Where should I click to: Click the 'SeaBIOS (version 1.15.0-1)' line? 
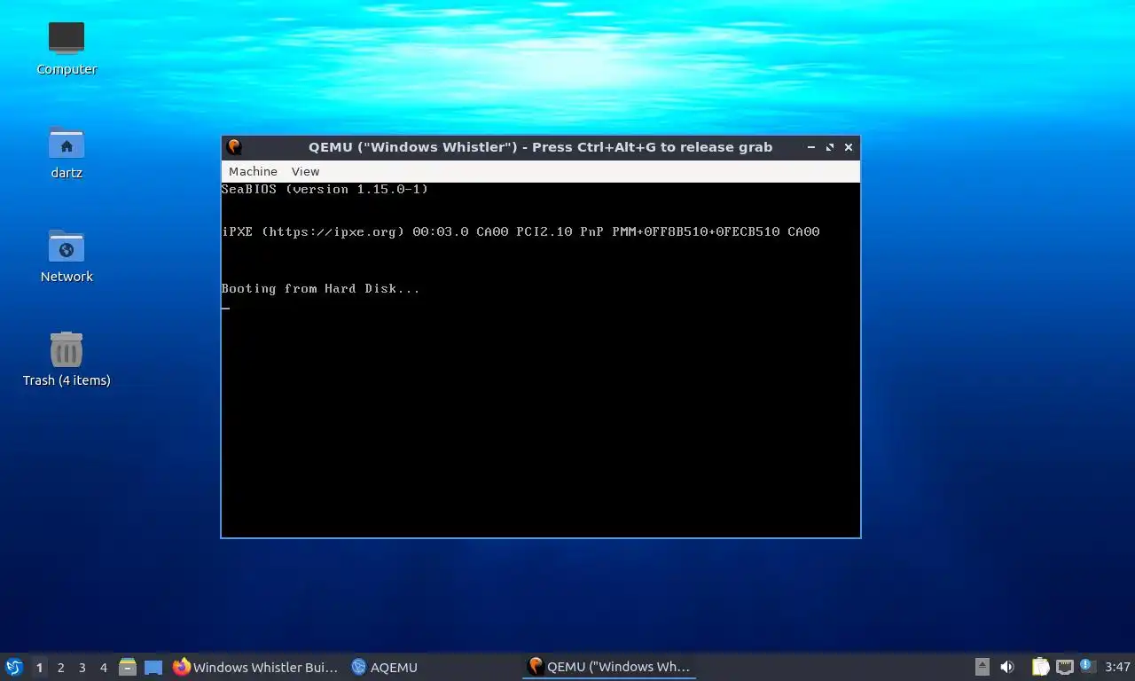[325, 189]
